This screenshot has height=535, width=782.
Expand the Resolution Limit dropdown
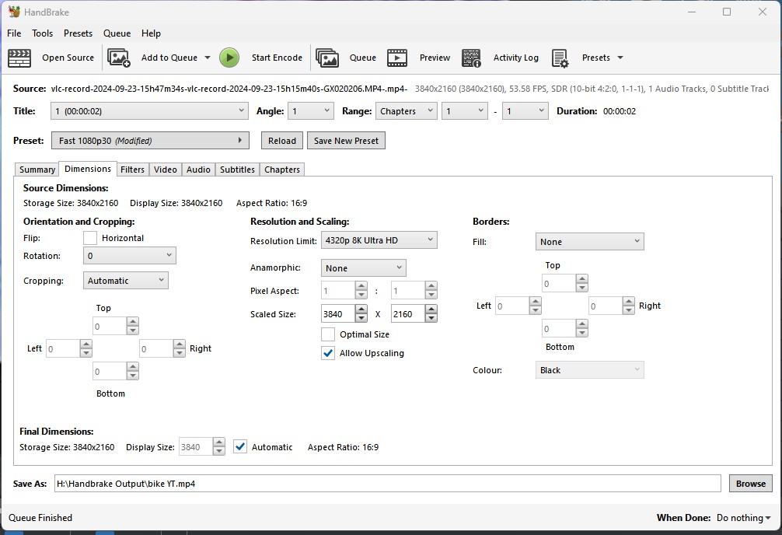click(x=379, y=240)
